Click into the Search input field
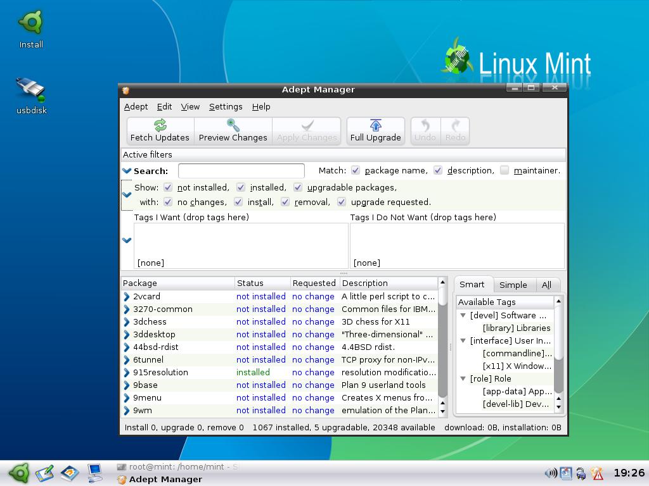Image resolution: width=649 pixels, height=486 pixels. point(241,171)
